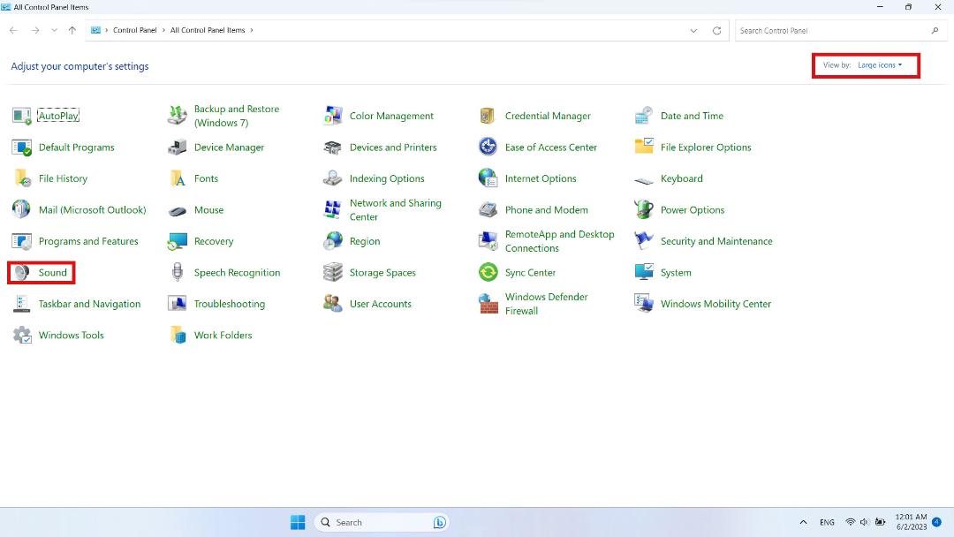The width and height of the screenshot is (954, 537).
Task: Click the Power Options icon
Action: coord(644,210)
